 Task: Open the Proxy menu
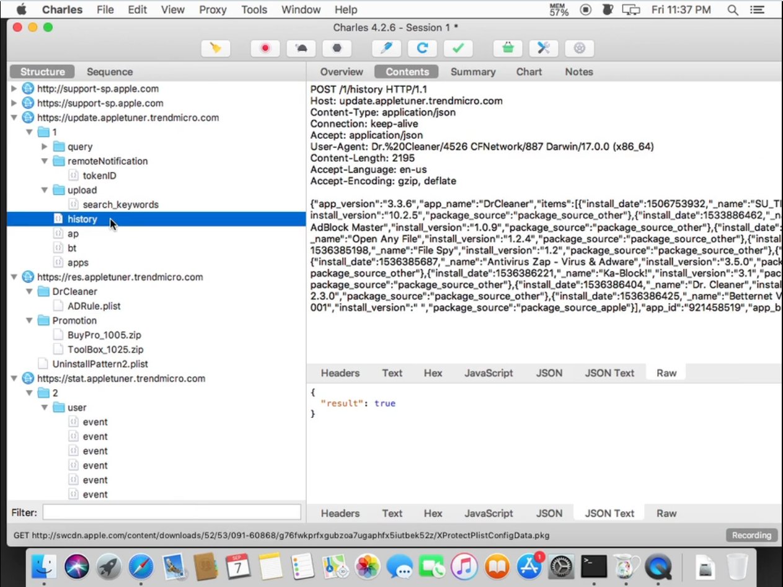point(213,9)
